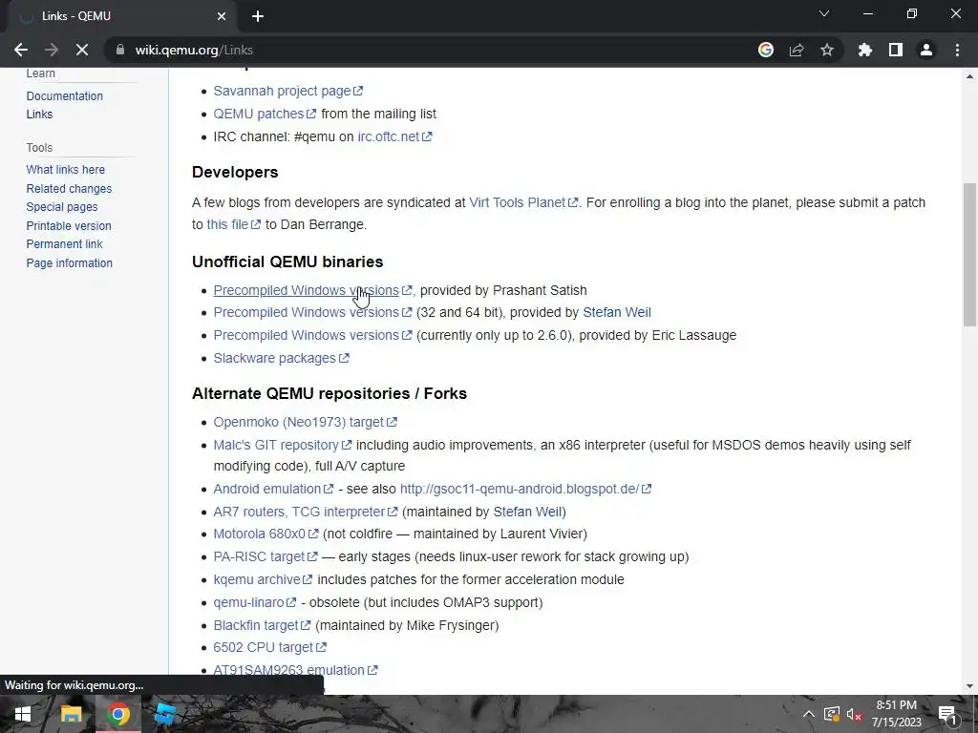Open Precompiled Windows versions by Prashant Satish
Image resolution: width=978 pixels, height=733 pixels.
[312, 290]
